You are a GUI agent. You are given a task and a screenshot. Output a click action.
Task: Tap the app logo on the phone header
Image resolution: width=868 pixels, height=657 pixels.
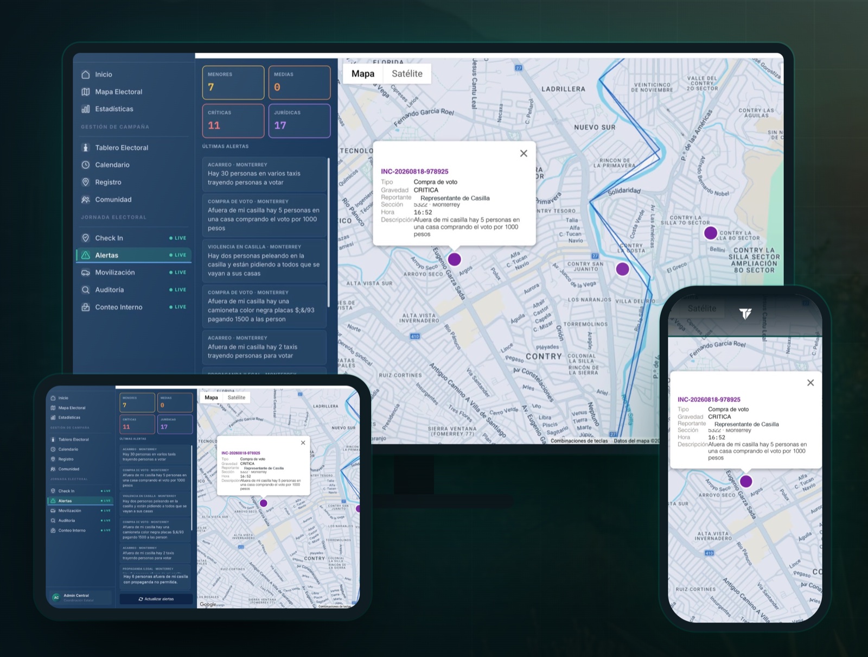(x=745, y=313)
